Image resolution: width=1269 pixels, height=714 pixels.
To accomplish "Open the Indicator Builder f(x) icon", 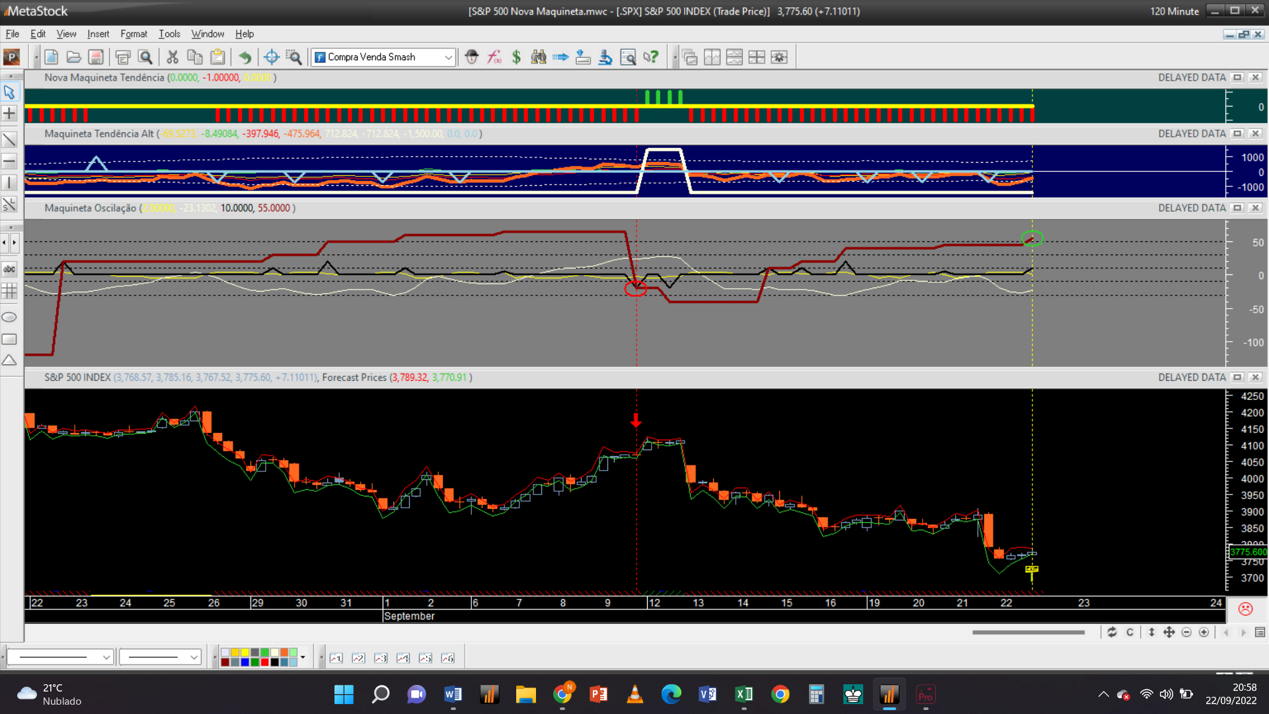I will point(494,57).
